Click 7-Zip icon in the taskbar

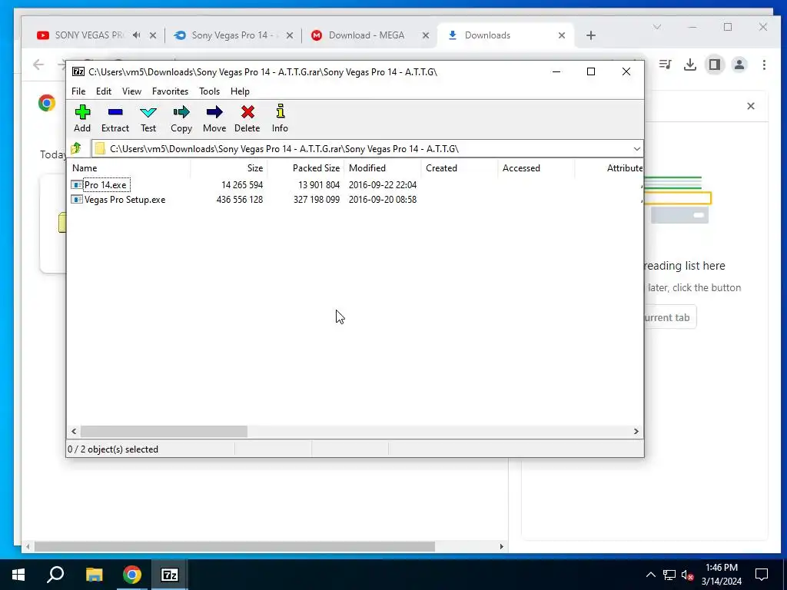pyautogui.click(x=170, y=575)
